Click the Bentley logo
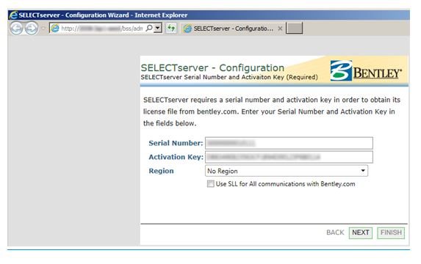Image resolution: width=421 pixels, height=264 pixels. click(x=366, y=70)
